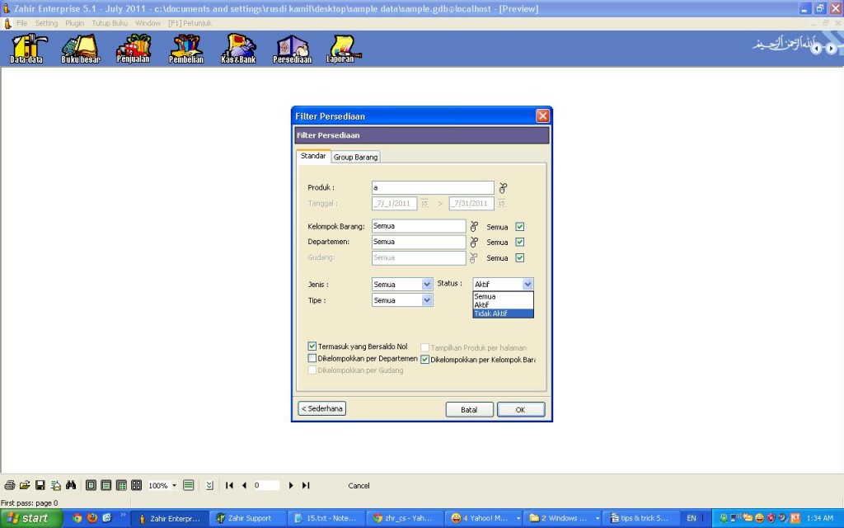This screenshot has height=528, width=844.
Task: Open the Tutup Buku menu
Action: pos(110,23)
